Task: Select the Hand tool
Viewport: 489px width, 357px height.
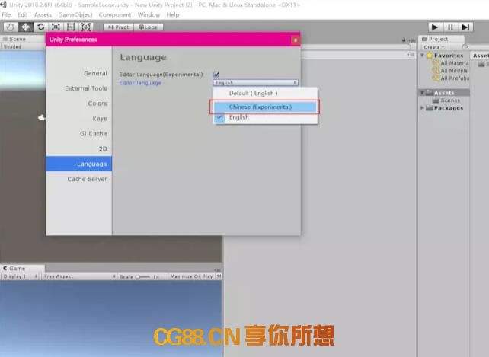Action: [x=11, y=27]
